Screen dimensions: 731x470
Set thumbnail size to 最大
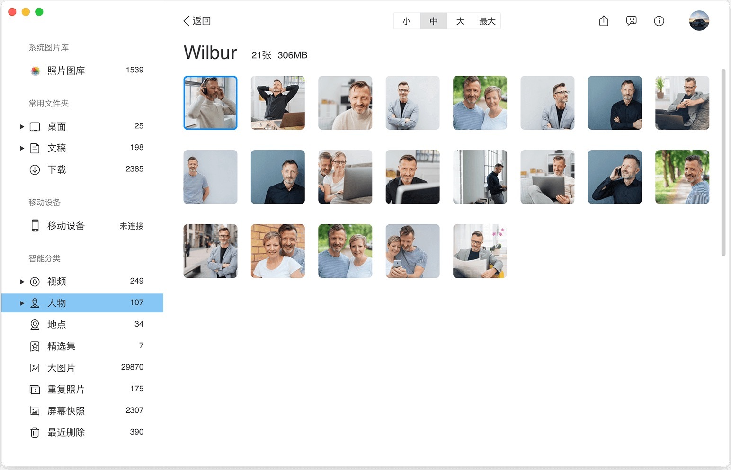click(487, 21)
